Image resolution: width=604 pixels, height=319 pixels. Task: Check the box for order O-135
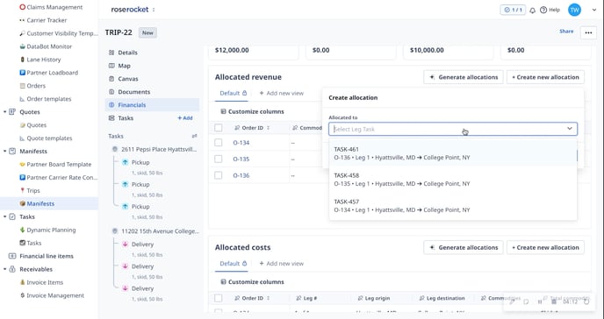219,159
